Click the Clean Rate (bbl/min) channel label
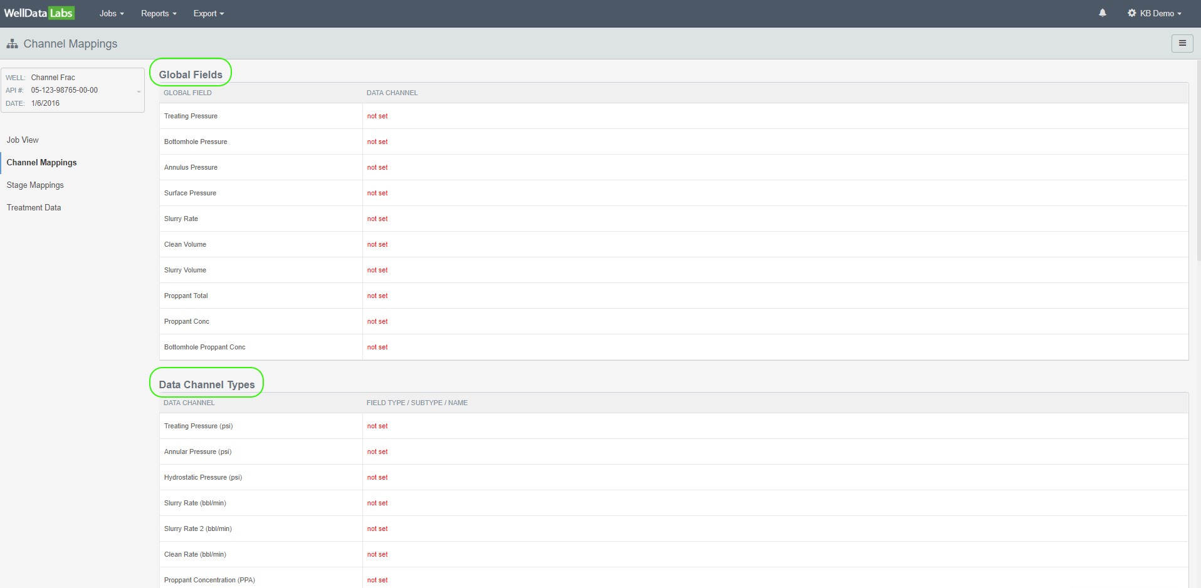Image resolution: width=1201 pixels, height=588 pixels. click(x=195, y=554)
